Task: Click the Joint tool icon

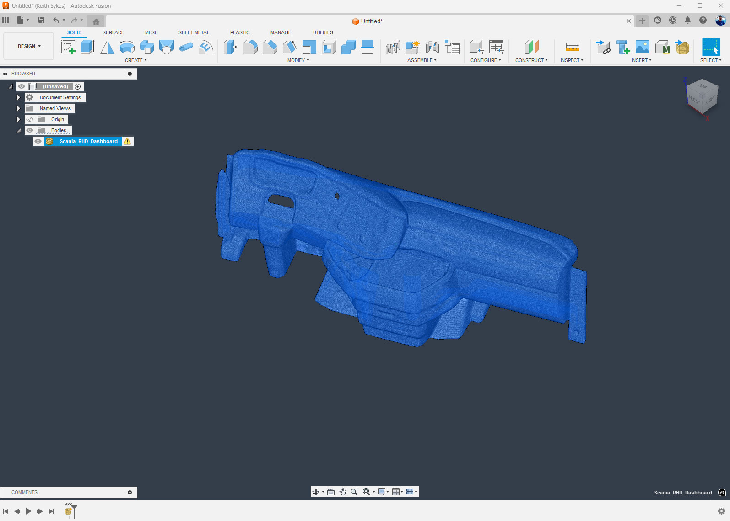Action: [432, 47]
